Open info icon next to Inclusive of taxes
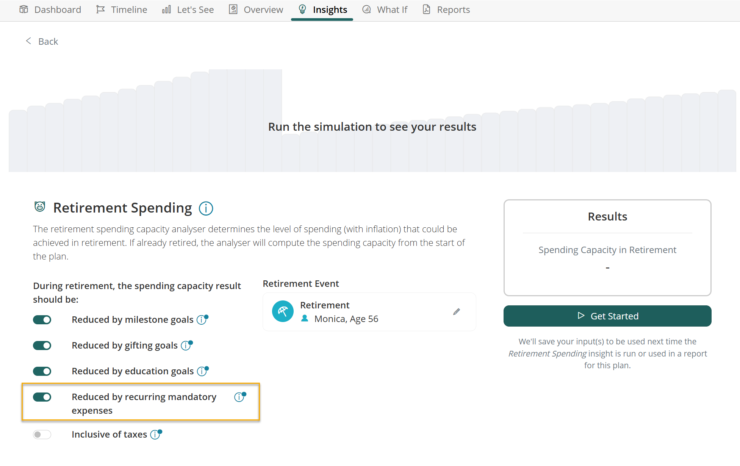 (155, 435)
